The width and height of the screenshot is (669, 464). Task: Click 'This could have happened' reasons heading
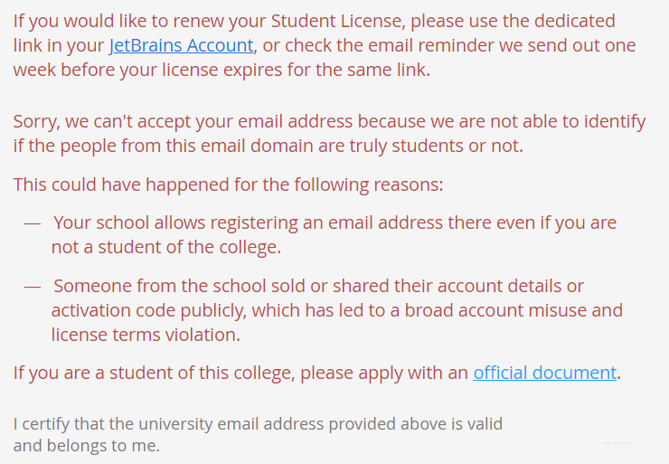tap(228, 185)
